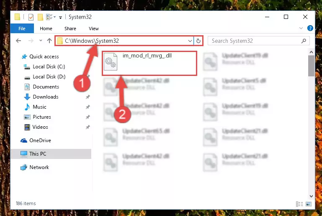Unpin Downloads using its pin icon
Image resolution: width=322 pixels, height=216 pixels.
[88, 97]
